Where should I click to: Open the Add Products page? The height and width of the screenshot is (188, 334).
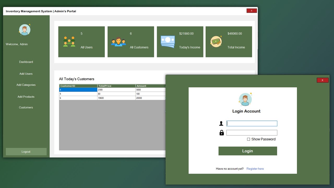(x=26, y=97)
